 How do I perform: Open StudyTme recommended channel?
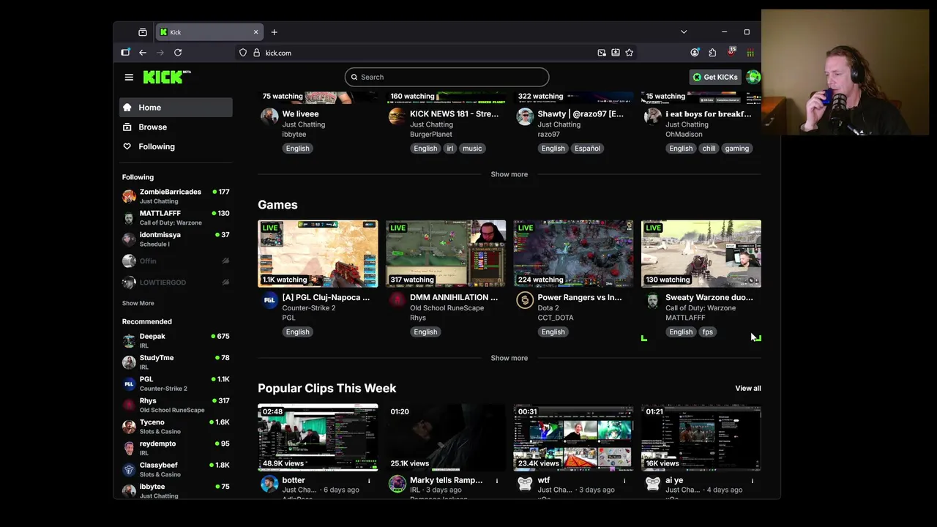click(176, 362)
